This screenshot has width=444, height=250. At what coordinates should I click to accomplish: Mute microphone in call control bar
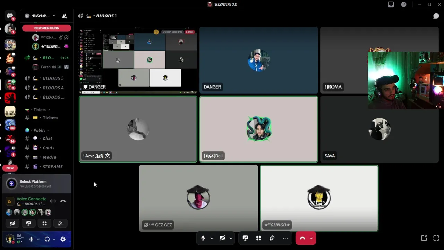pyautogui.click(x=203, y=238)
